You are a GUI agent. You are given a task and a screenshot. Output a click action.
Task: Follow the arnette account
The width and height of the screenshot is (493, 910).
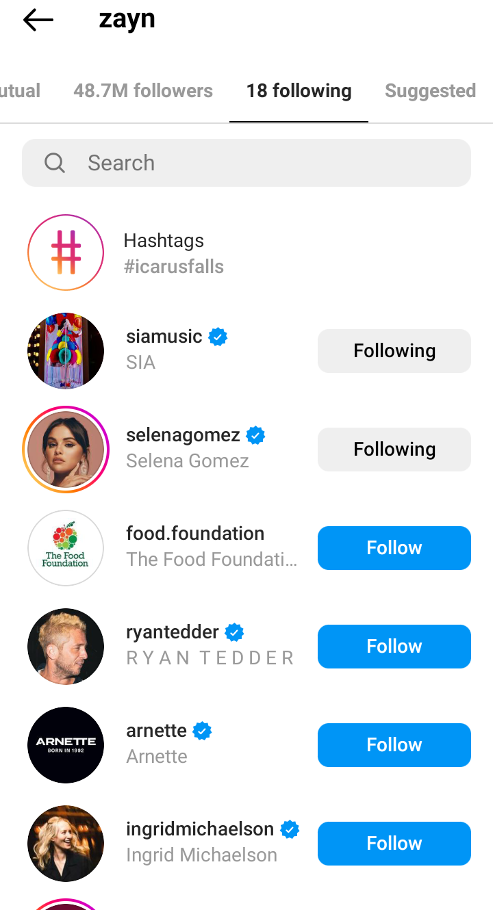click(x=394, y=745)
